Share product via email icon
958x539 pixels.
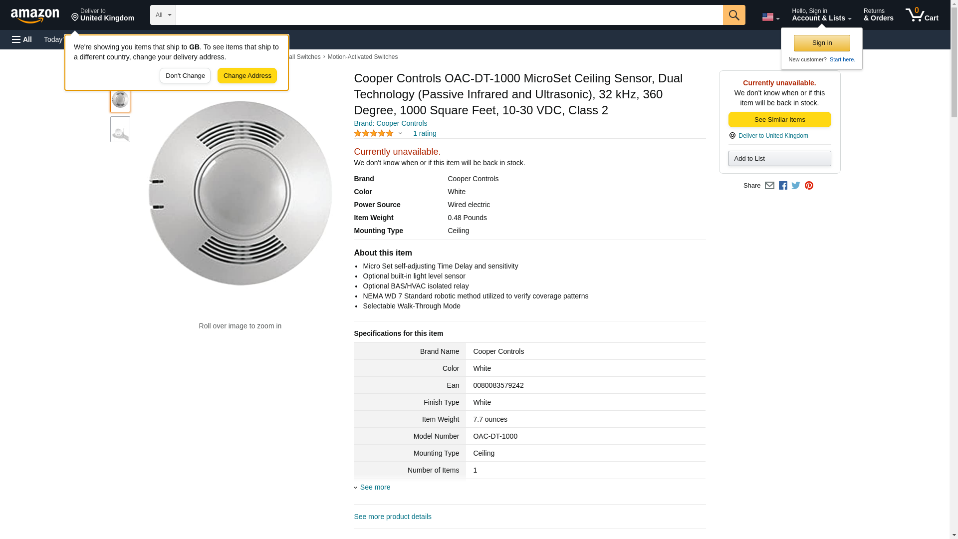[x=769, y=186]
